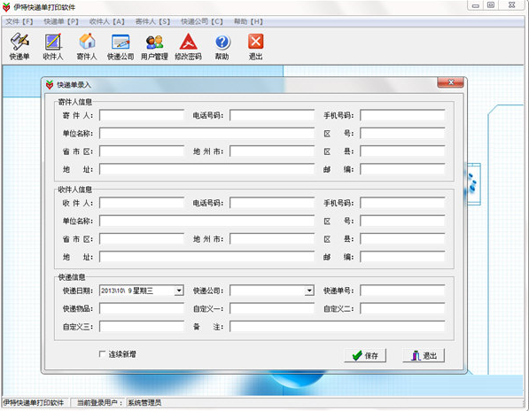
Task: Open 修改密码 red triangle icon
Action: 188,47
